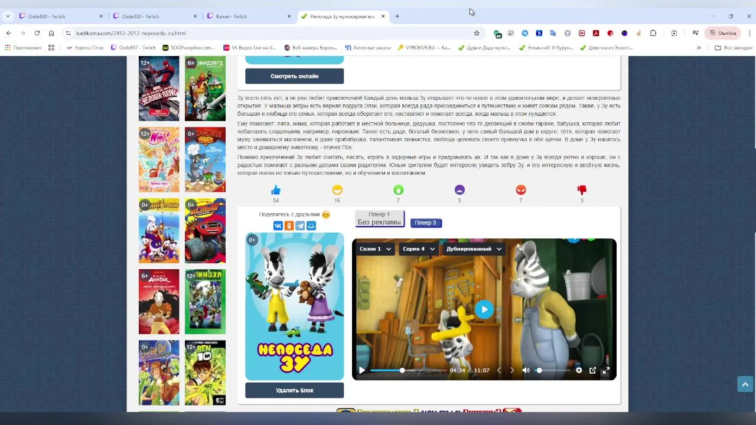Click the blue thumbs-up reaction icon
756x425 pixels.
(276, 190)
